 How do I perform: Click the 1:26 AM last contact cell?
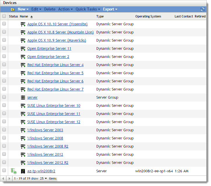(182, 171)
